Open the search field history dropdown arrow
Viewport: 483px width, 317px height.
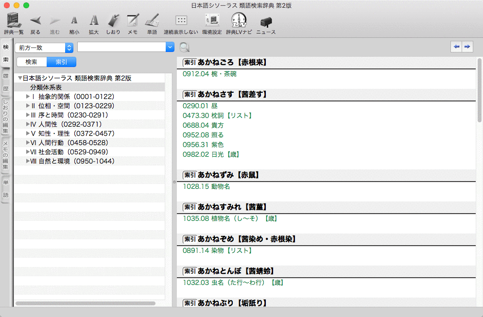point(170,47)
